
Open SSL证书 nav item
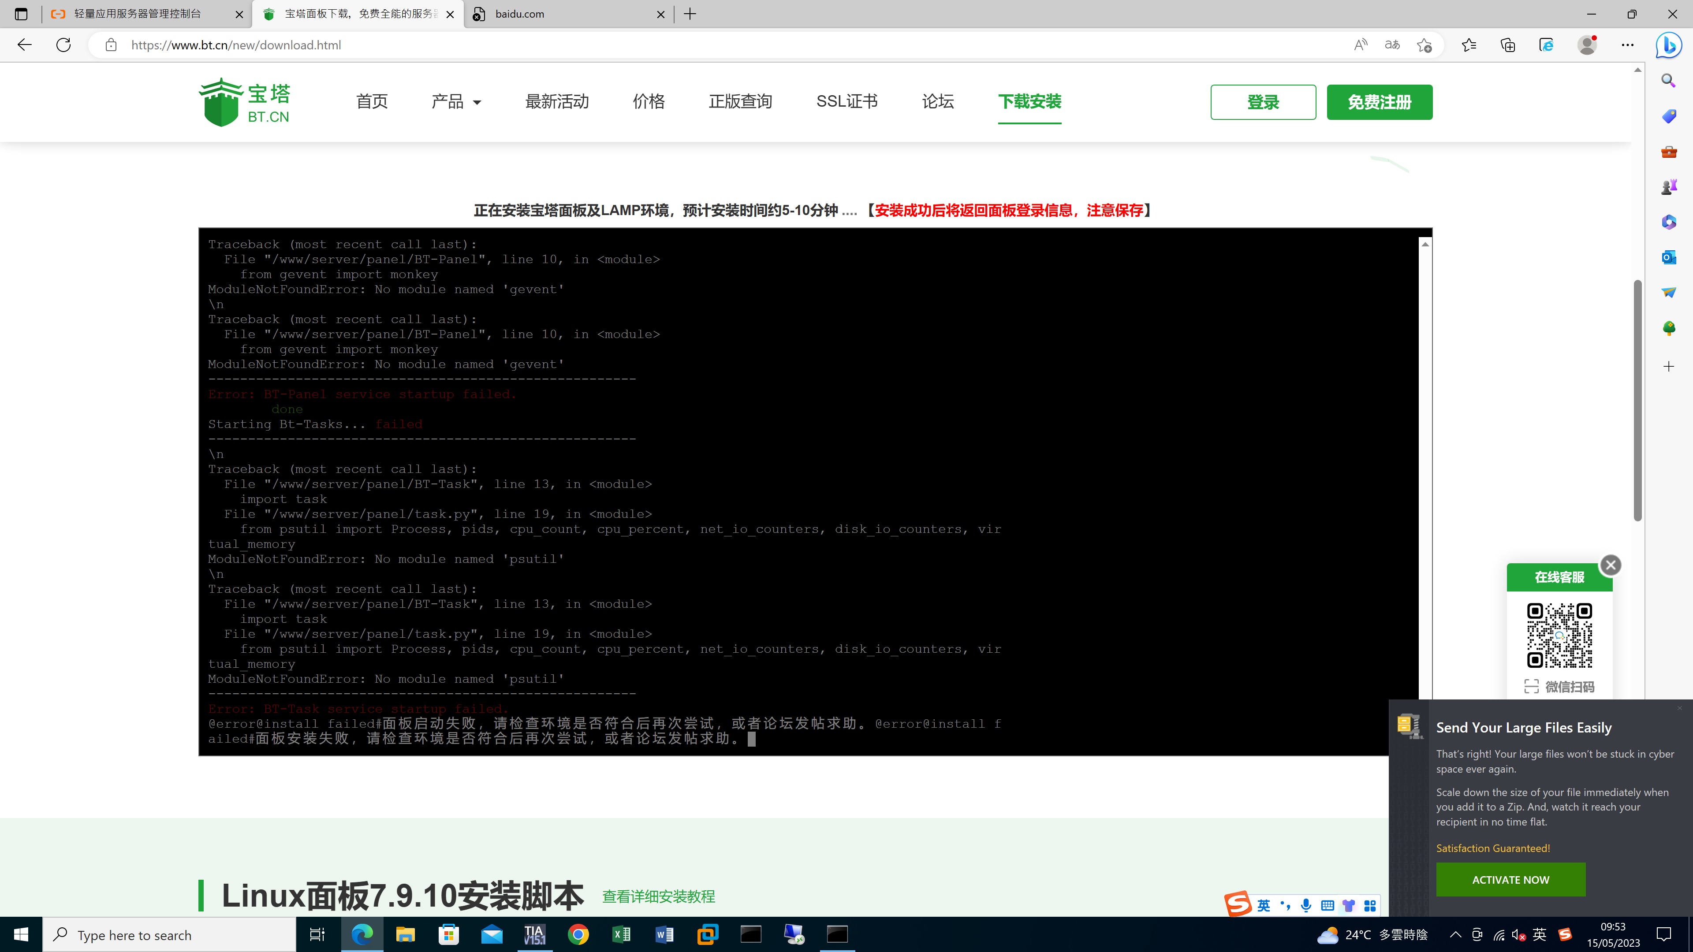coord(846,101)
